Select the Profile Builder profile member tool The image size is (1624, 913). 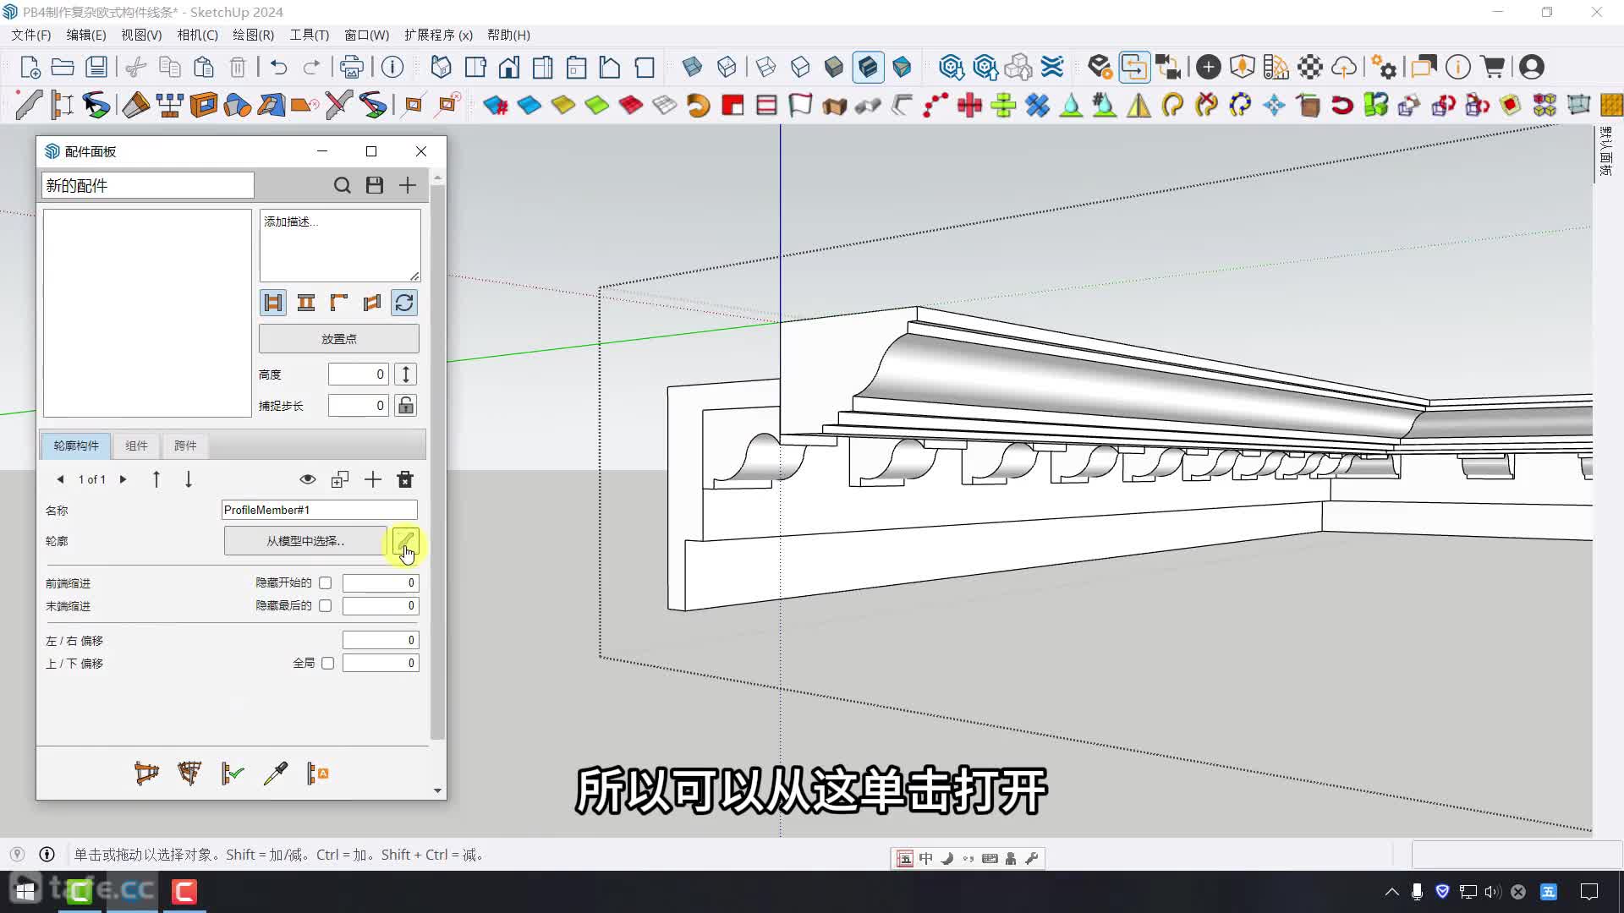coord(29,105)
